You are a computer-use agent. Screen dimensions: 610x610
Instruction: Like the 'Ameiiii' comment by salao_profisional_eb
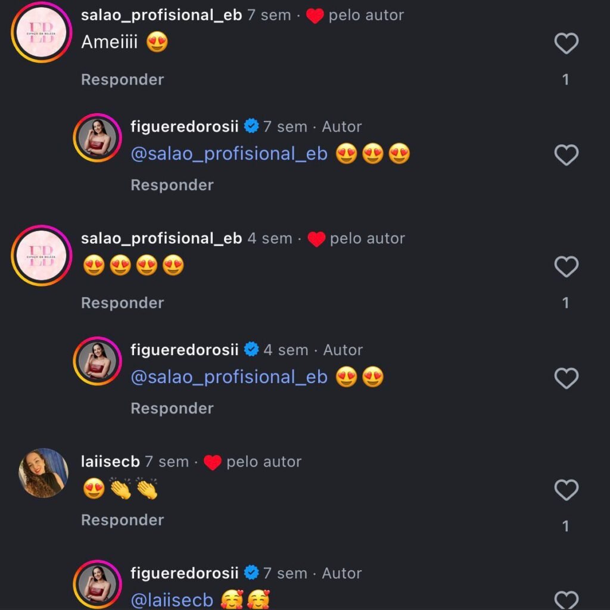(566, 43)
